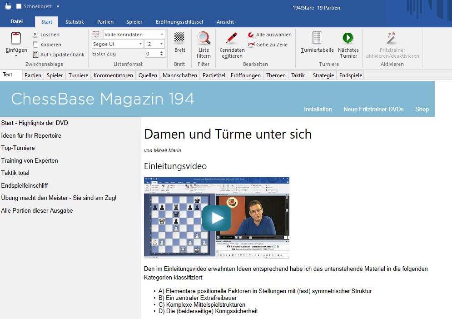
Task: Click the printer icon in title bar
Action: pos(8,6)
